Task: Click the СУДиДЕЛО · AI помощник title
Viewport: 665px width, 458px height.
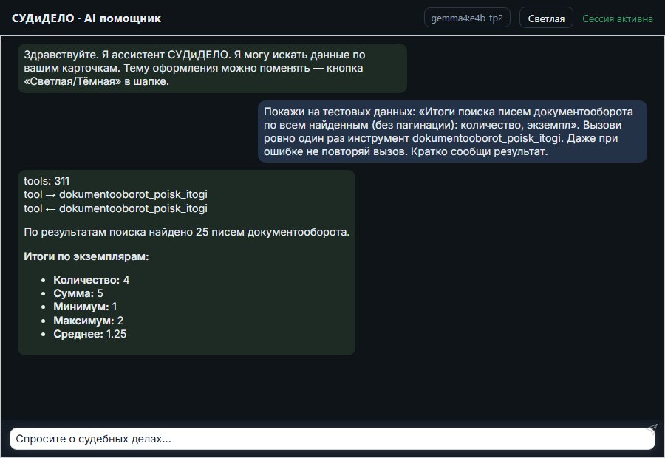Action: coord(86,18)
